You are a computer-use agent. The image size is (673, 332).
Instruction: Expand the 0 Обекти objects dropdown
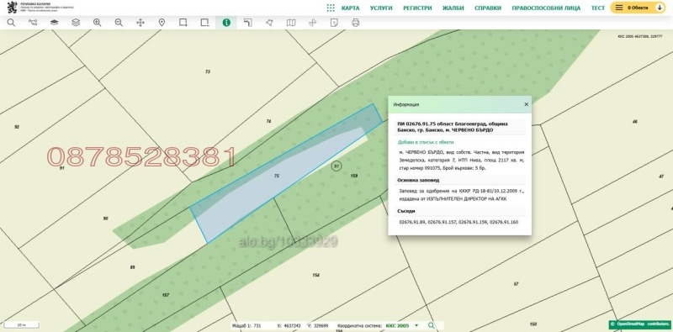[x=638, y=8]
